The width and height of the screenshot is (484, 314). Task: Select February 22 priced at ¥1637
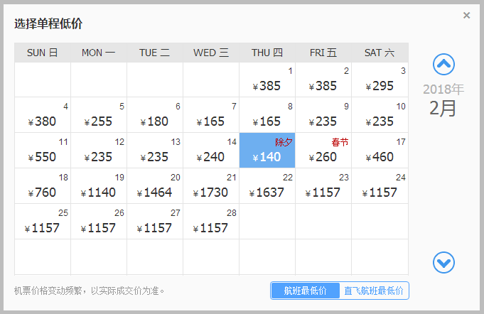267,186
